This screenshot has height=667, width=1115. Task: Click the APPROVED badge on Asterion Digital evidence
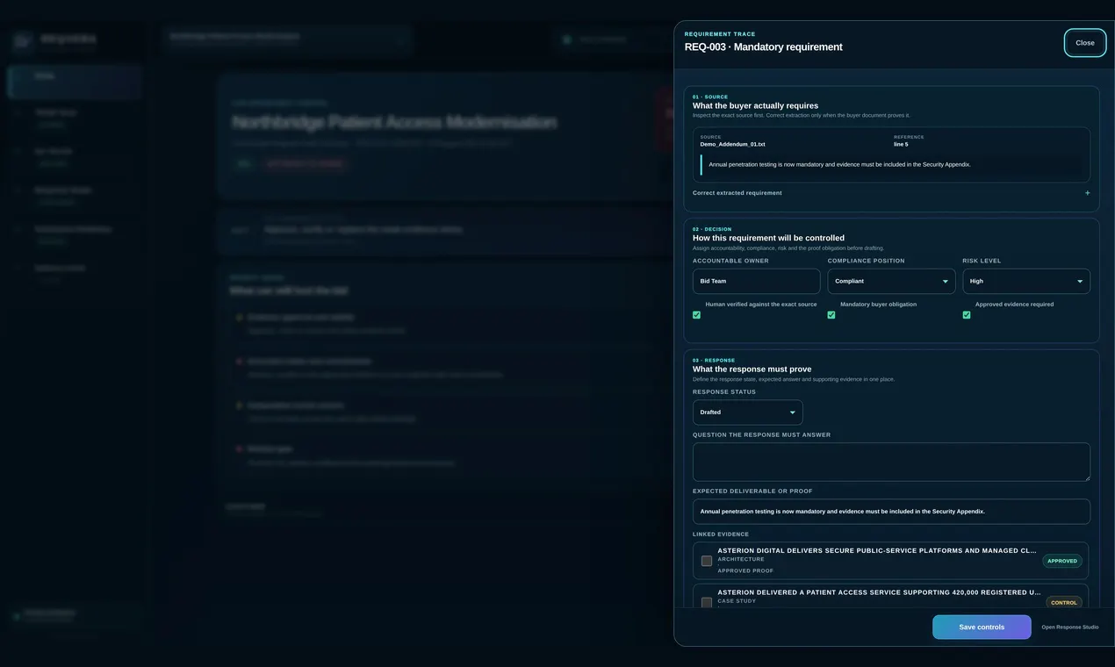(1062, 561)
